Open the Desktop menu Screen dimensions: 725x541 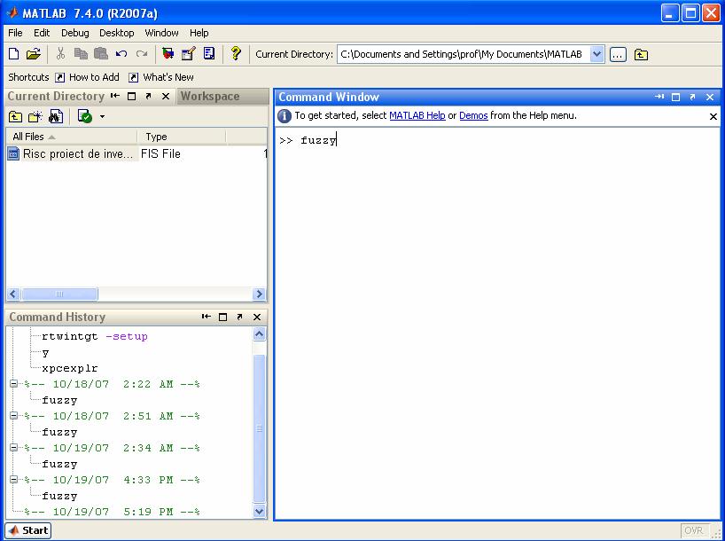click(116, 33)
